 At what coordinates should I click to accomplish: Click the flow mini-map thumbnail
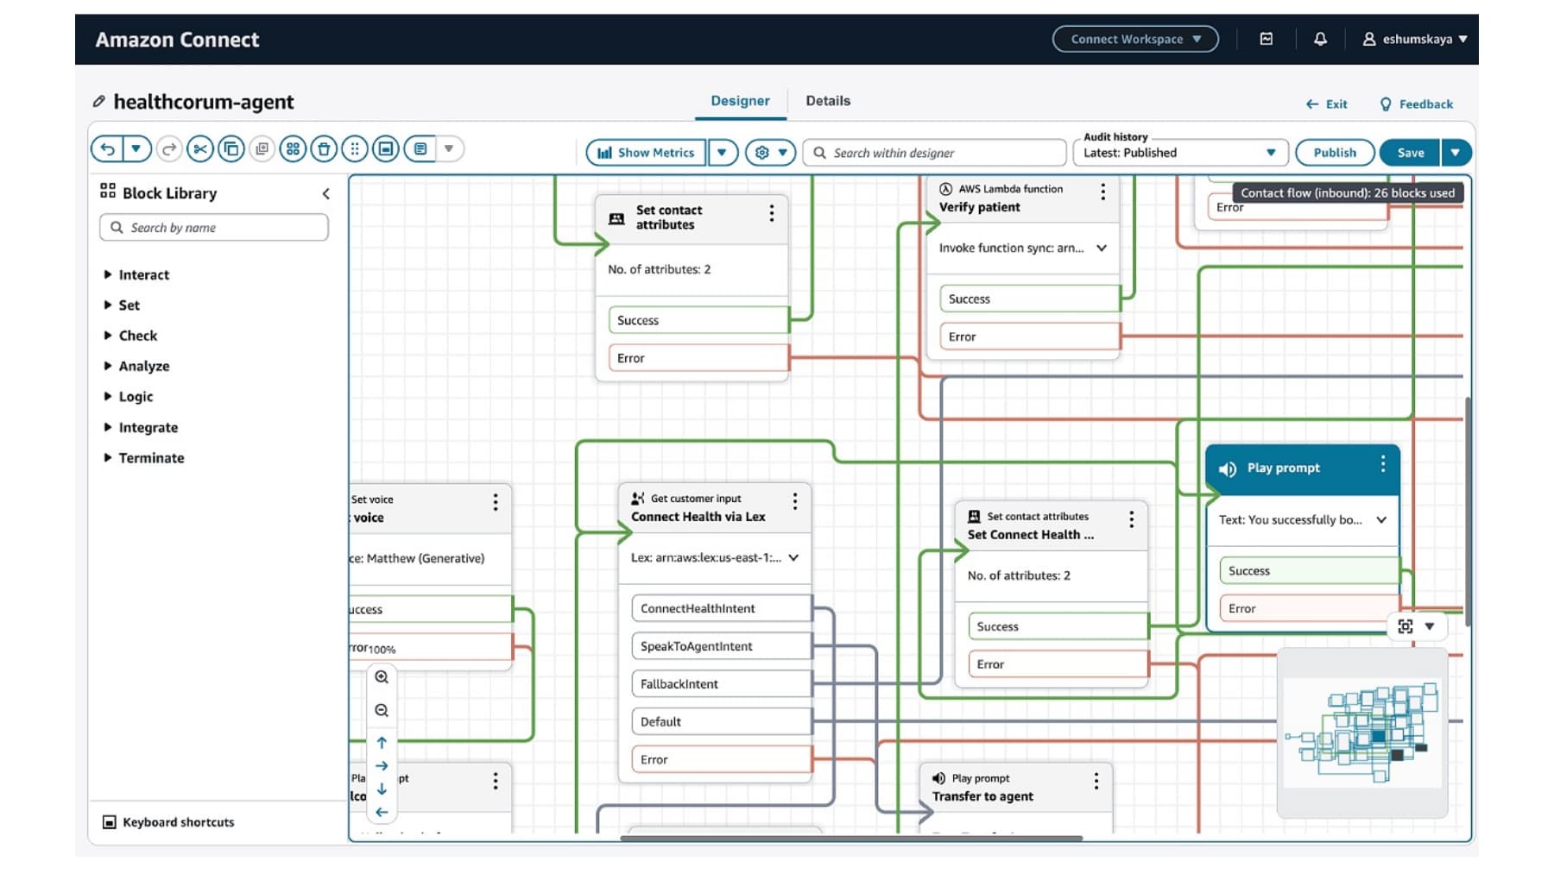pos(1362,733)
